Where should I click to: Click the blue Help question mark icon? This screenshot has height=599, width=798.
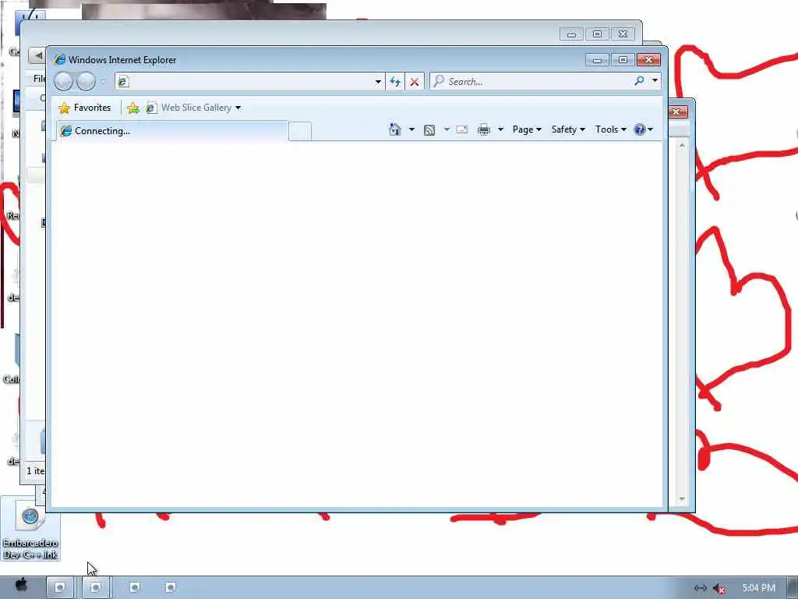(640, 129)
